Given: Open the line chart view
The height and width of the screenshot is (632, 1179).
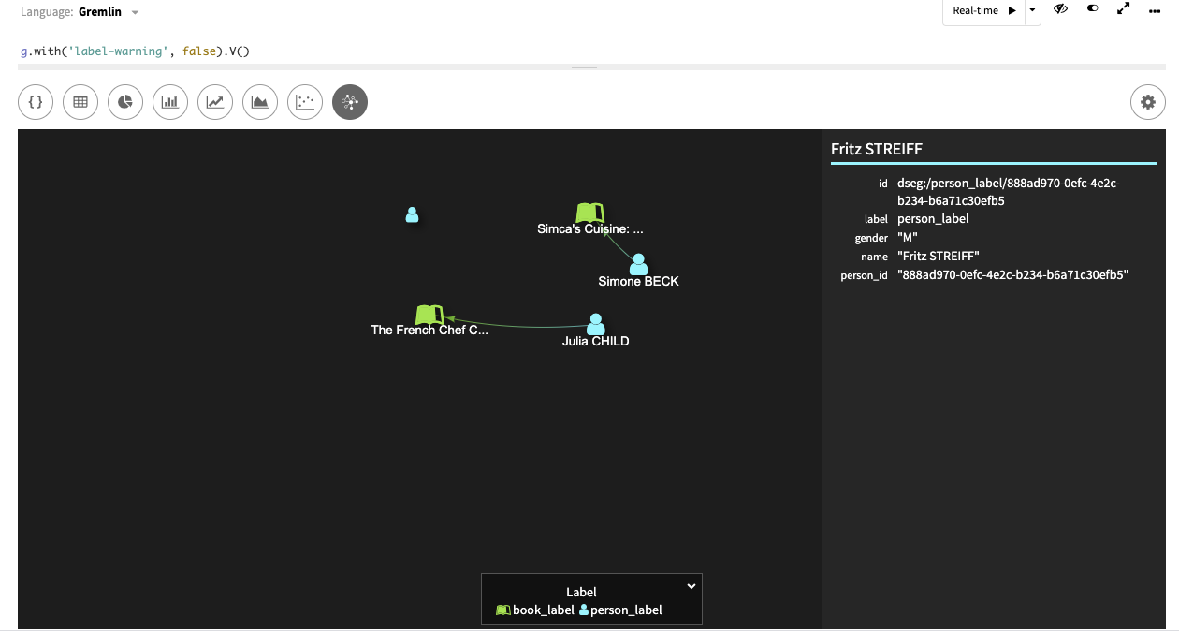Looking at the screenshot, I should click(215, 102).
